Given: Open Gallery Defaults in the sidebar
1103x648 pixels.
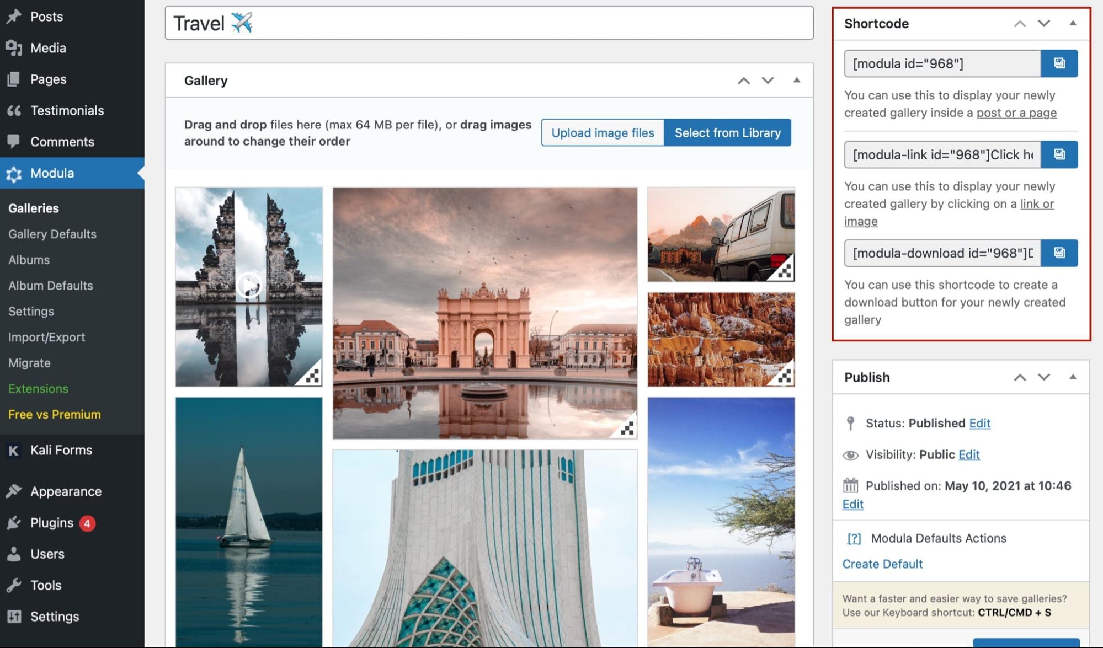Looking at the screenshot, I should click(51, 234).
